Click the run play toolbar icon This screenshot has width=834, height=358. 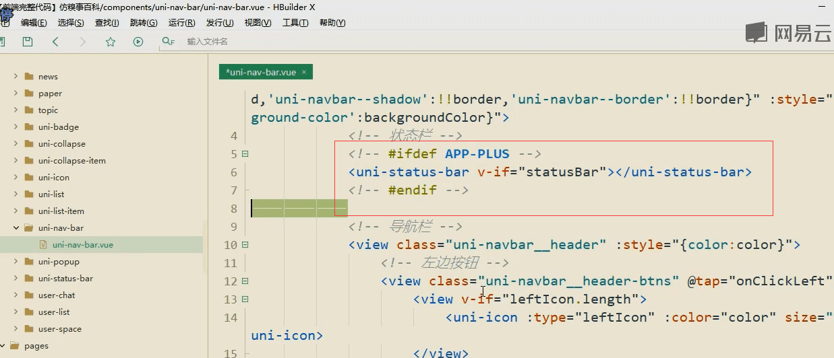click(138, 42)
